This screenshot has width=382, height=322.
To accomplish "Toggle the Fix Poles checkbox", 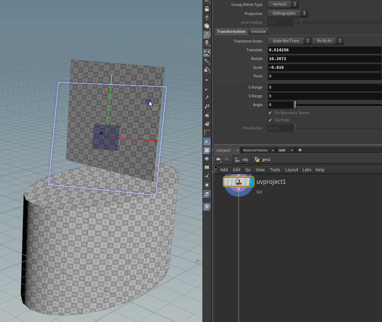I will click(x=270, y=120).
